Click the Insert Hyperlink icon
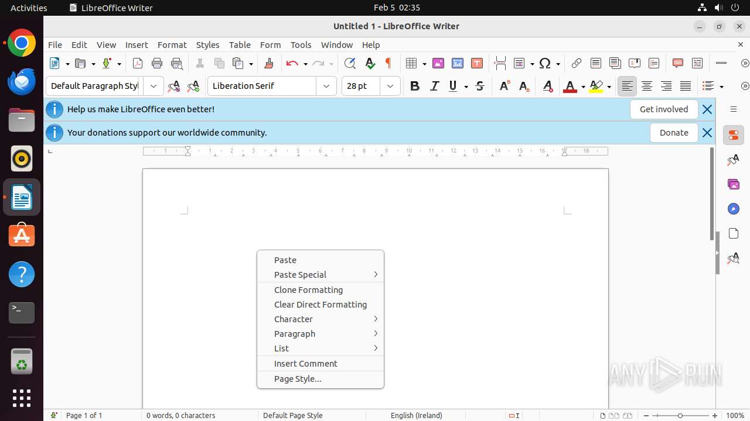Screen dimensions: 750x421 pyautogui.click(x=577, y=63)
